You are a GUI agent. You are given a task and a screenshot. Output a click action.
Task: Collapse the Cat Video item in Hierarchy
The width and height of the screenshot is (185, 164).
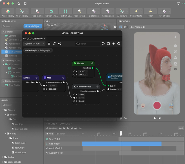point(7,72)
